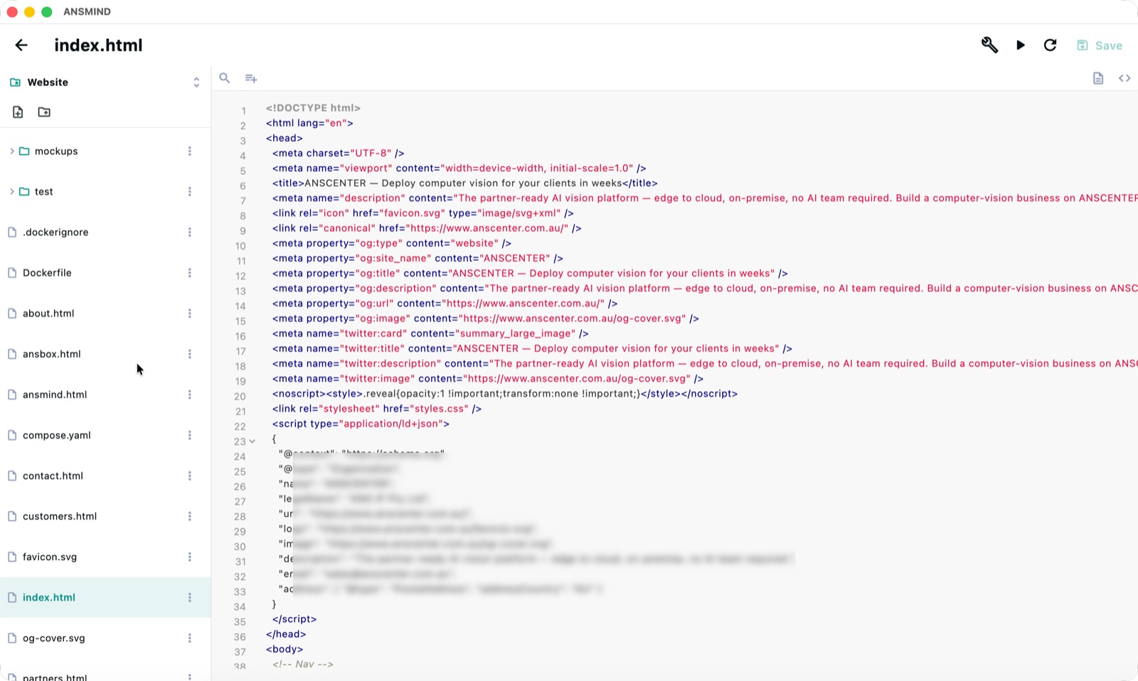Switch to document preview view icon
Screen dimensions: 1138x681
(1098, 78)
